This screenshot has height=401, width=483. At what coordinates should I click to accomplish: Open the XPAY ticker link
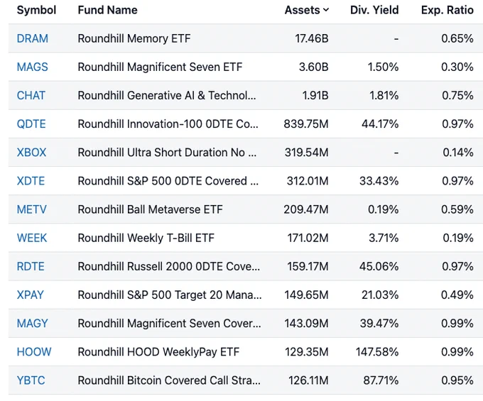(30, 295)
